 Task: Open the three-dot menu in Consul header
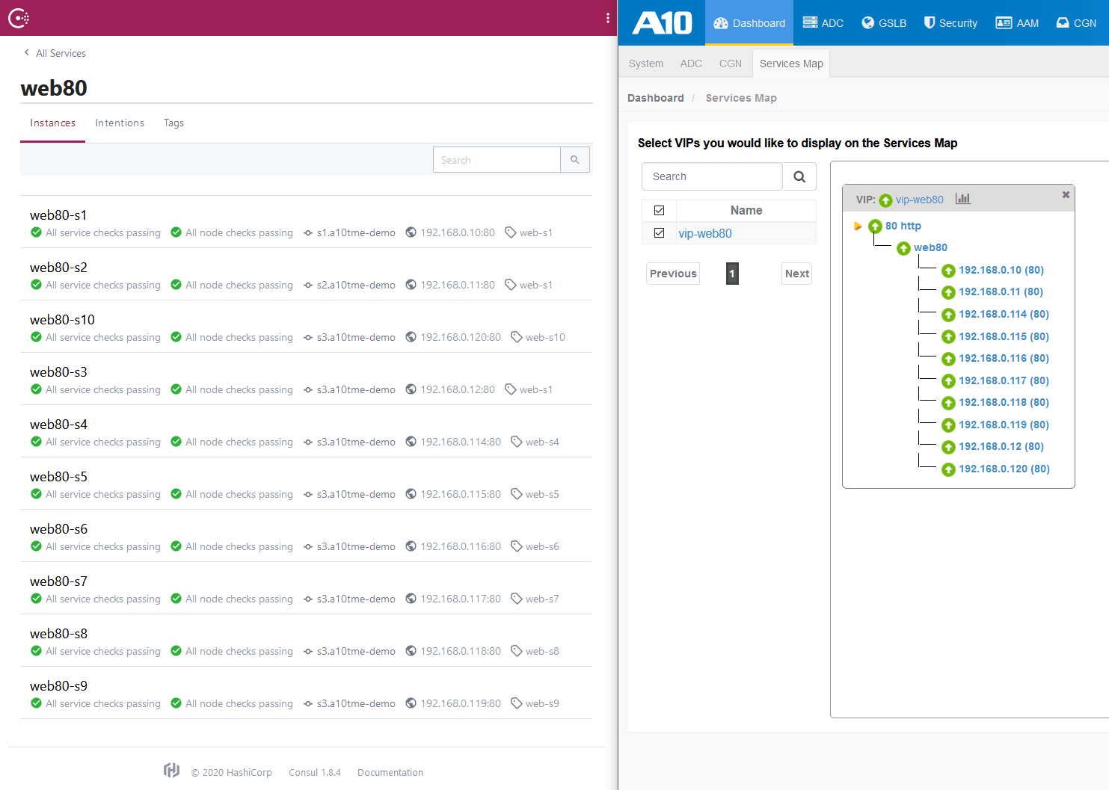point(607,18)
